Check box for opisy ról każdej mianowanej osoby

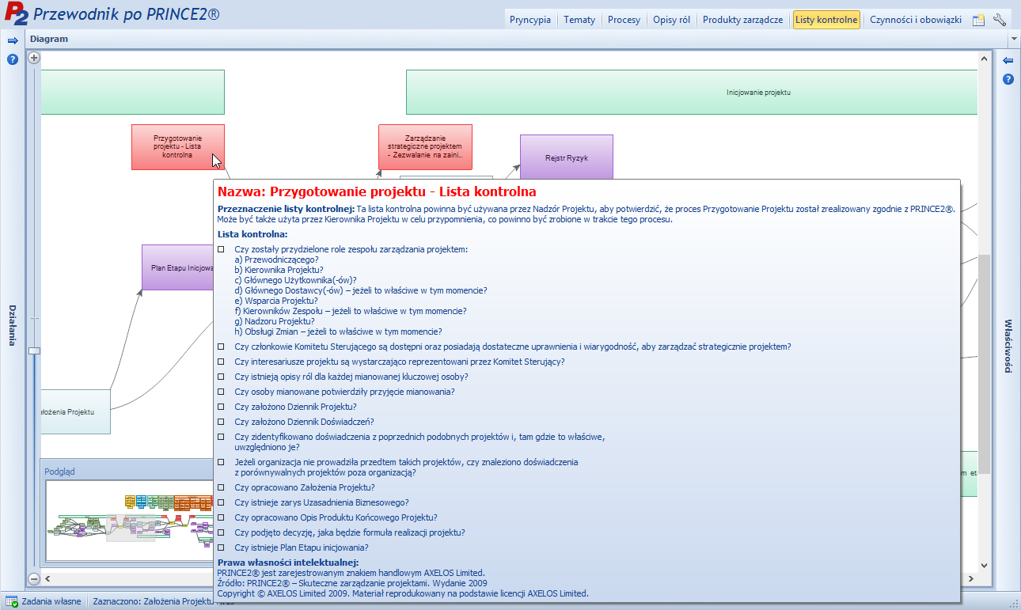[221, 377]
